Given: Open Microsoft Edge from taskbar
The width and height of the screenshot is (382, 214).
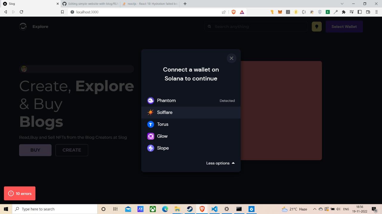Looking at the screenshot, I should tap(165, 209).
